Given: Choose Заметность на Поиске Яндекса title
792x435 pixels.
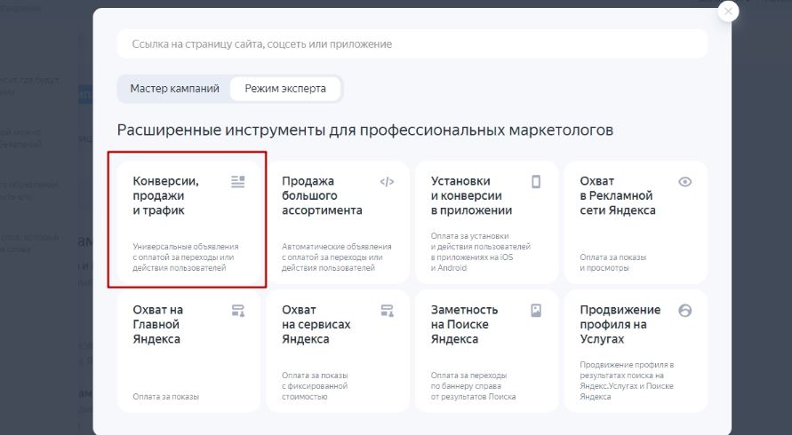Looking at the screenshot, I should [x=464, y=325].
